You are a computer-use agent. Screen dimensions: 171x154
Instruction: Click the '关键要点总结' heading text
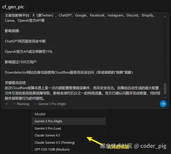[15, 83]
